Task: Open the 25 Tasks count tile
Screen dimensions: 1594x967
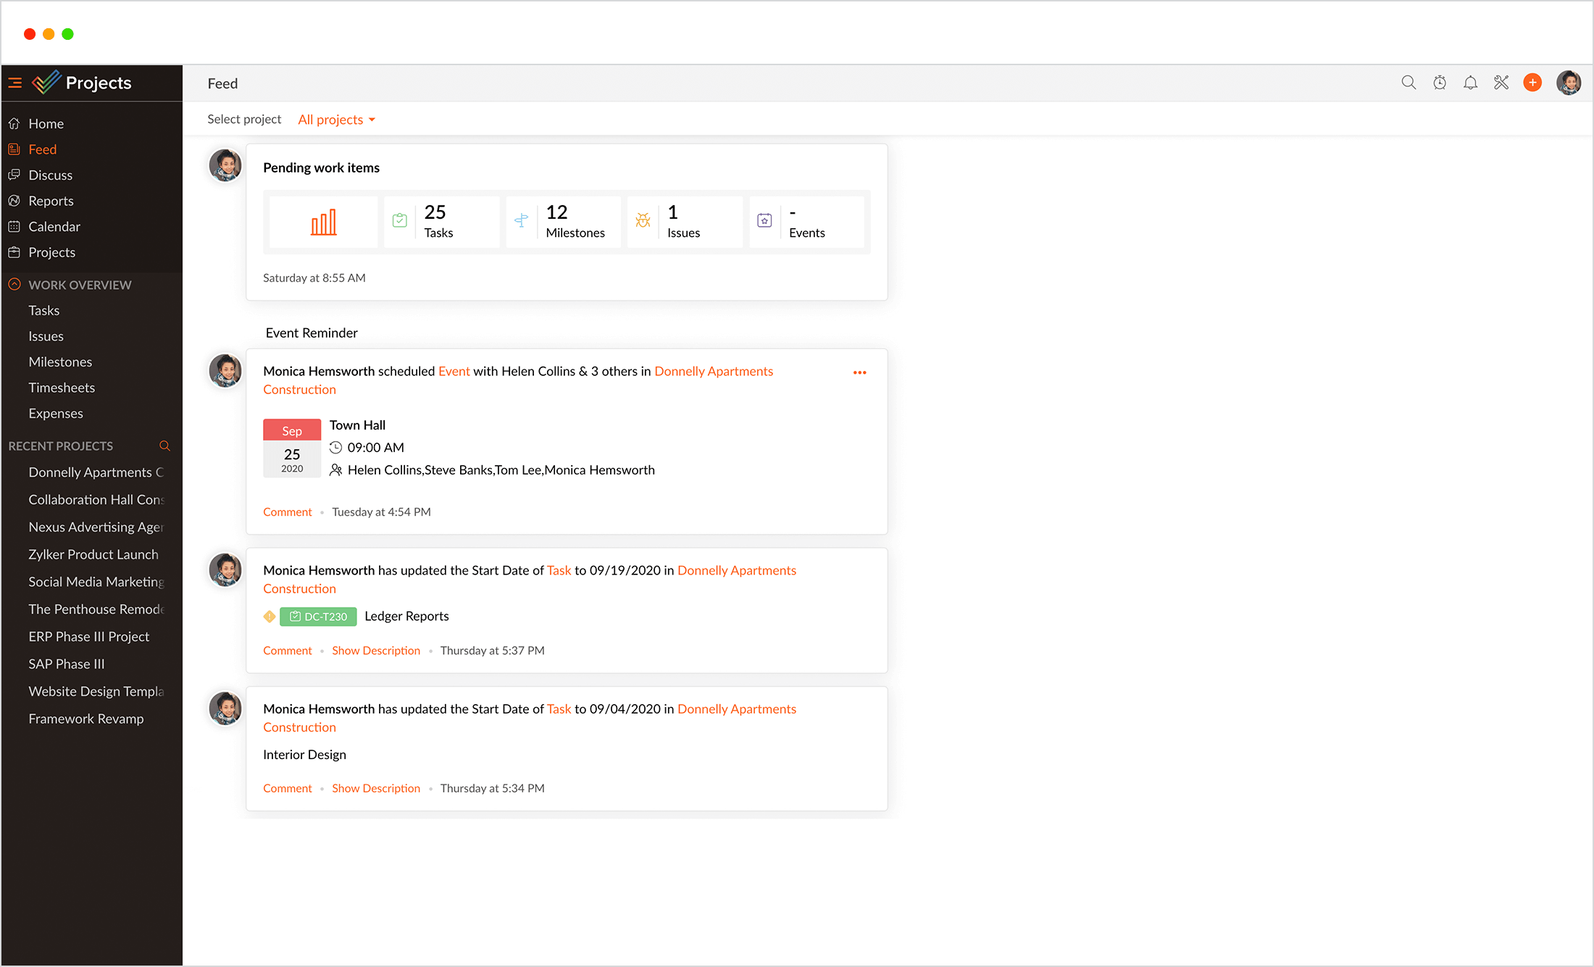Action: 441,222
